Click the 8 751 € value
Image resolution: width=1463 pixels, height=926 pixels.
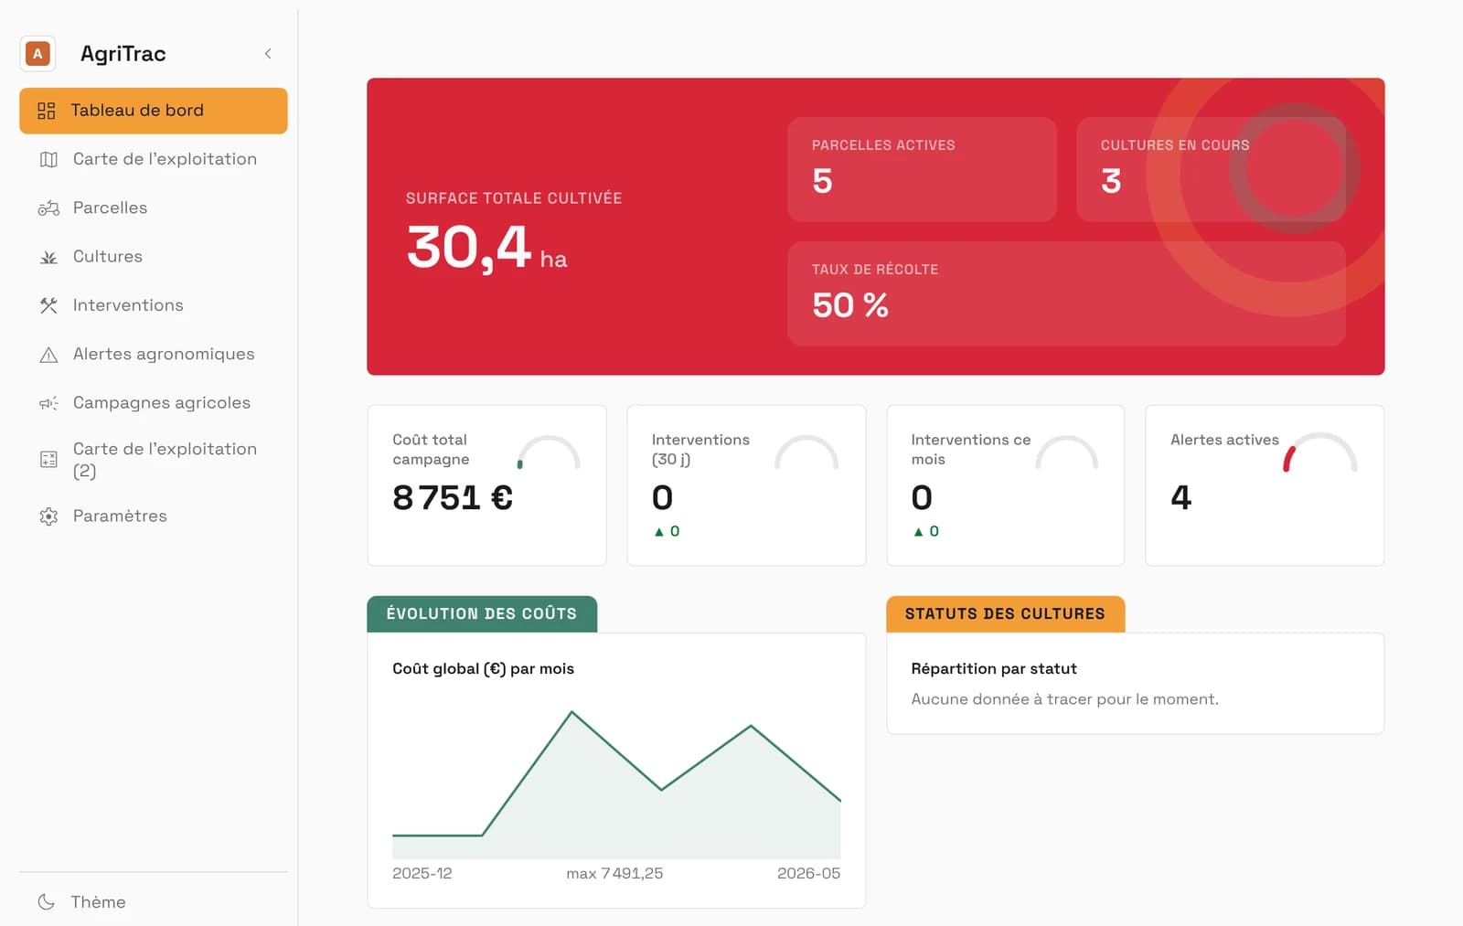[453, 498]
